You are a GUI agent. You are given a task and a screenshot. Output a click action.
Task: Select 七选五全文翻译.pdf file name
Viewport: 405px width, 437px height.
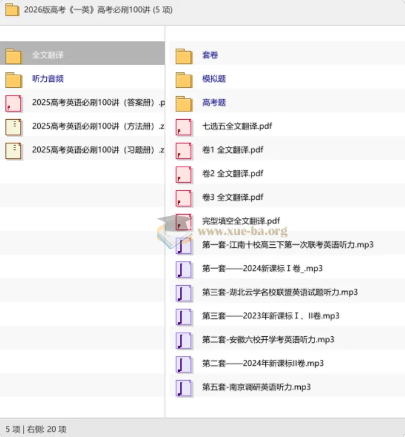click(x=237, y=126)
